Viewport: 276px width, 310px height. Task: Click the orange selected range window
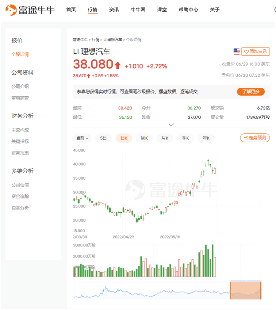[246, 291]
